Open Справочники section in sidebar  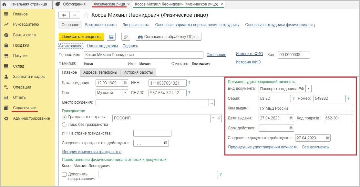(x=25, y=108)
